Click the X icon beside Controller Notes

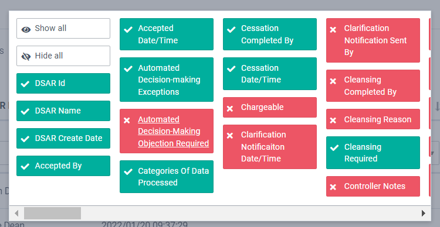click(333, 187)
